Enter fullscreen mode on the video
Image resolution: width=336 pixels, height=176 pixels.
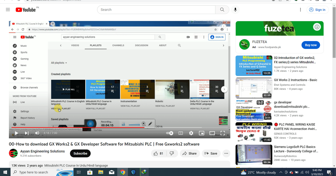tap(223, 133)
